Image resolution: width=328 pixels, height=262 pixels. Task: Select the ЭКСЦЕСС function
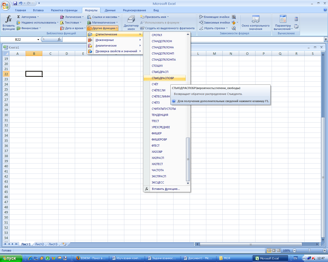[165, 182]
